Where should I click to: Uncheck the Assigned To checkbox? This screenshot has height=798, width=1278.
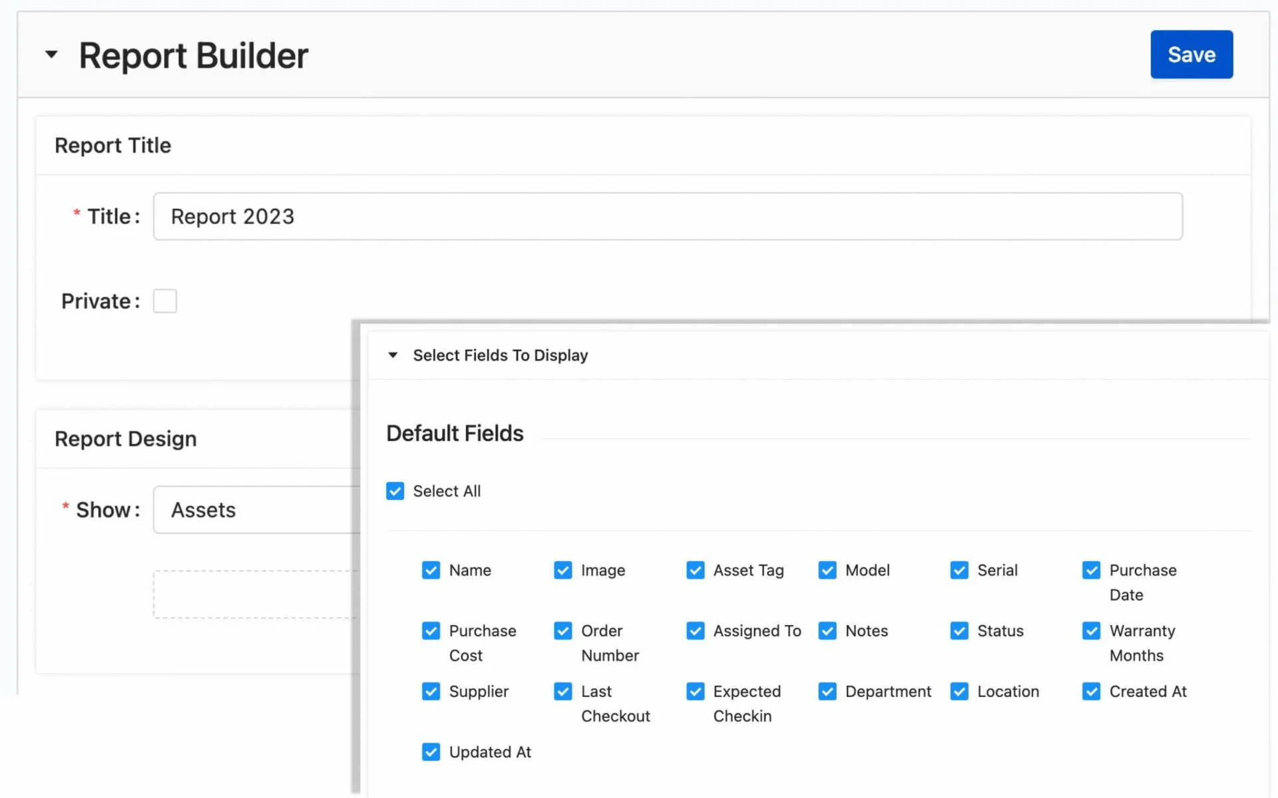695,630
